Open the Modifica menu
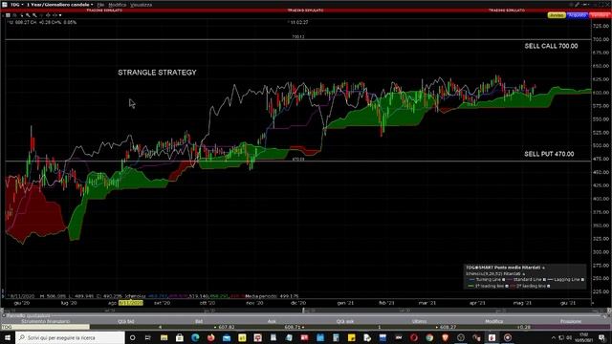The width and height of the screenshot is (612, 344). (x=117, y=5)
